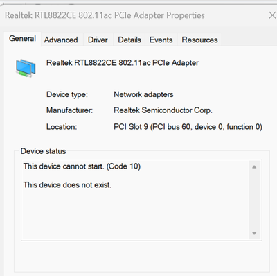The height and width of the screenshot is (276, 277).
Task: Click the 'Network adapters' device type value
Action: (143, 94)
